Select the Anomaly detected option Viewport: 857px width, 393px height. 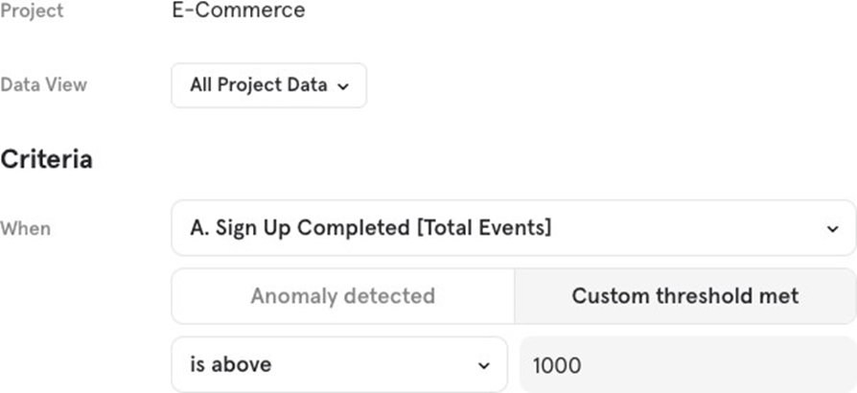343,296
